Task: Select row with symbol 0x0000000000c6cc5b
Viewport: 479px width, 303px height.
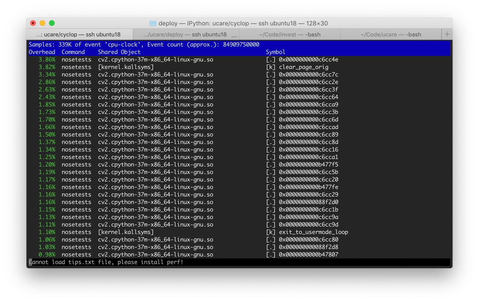Action: [x=239, y=172]
